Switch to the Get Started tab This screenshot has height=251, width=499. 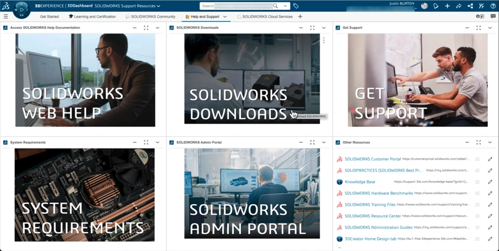click(x=49, y=17)
